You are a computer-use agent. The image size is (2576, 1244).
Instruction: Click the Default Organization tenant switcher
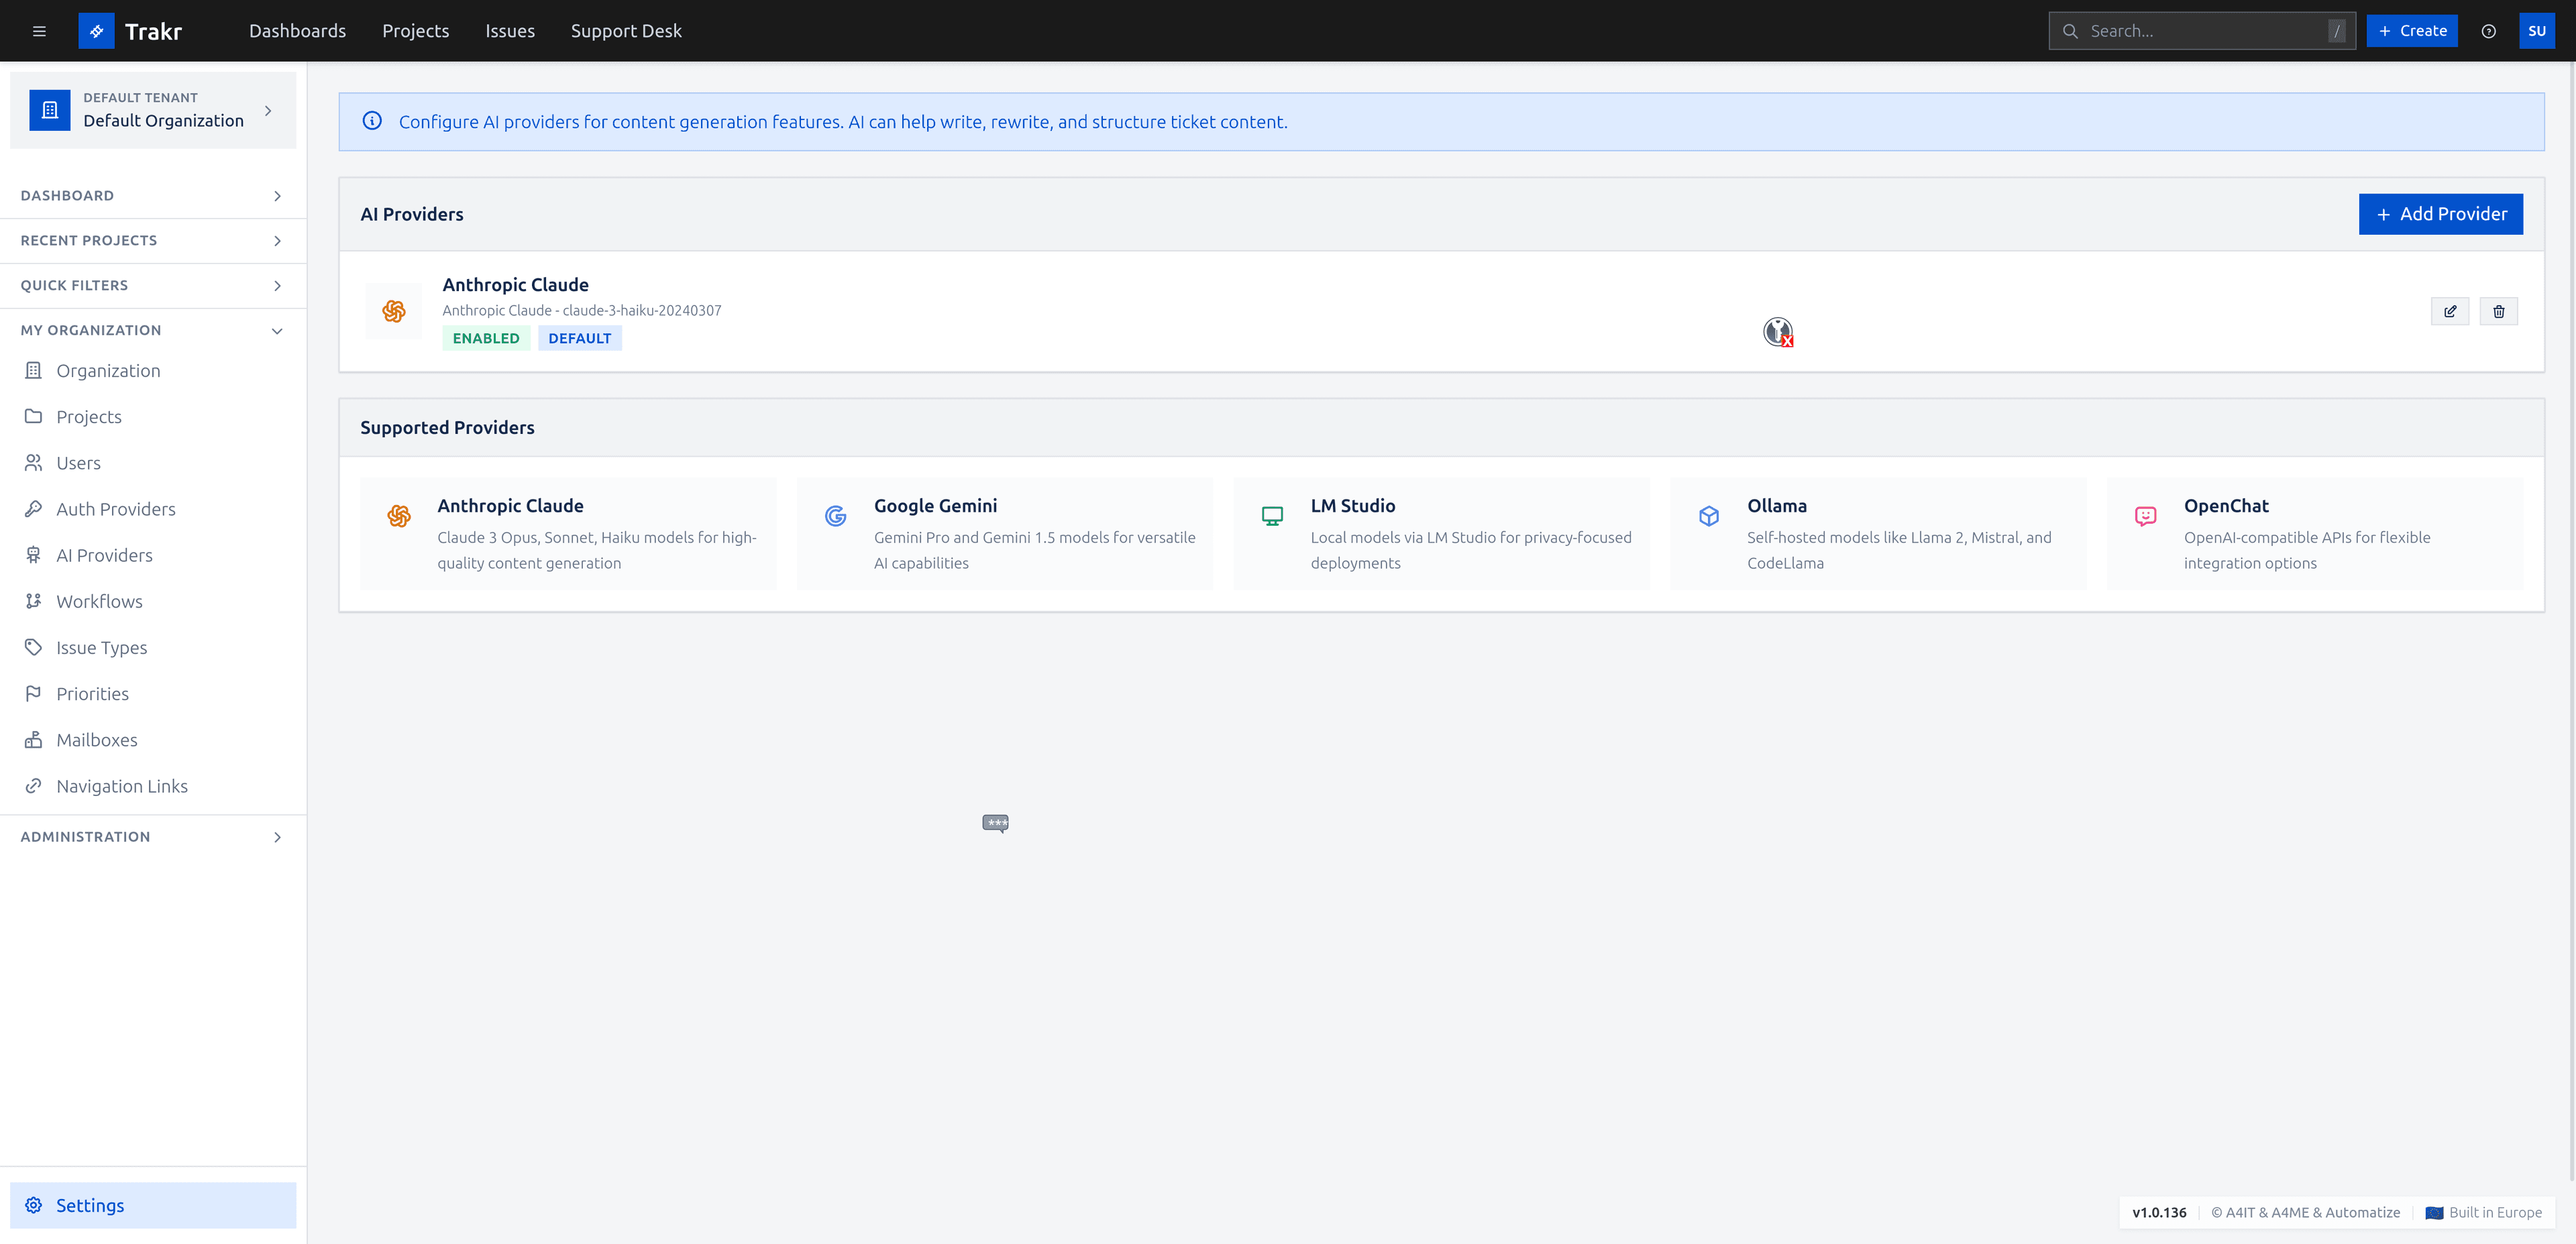tap(152, 110)
